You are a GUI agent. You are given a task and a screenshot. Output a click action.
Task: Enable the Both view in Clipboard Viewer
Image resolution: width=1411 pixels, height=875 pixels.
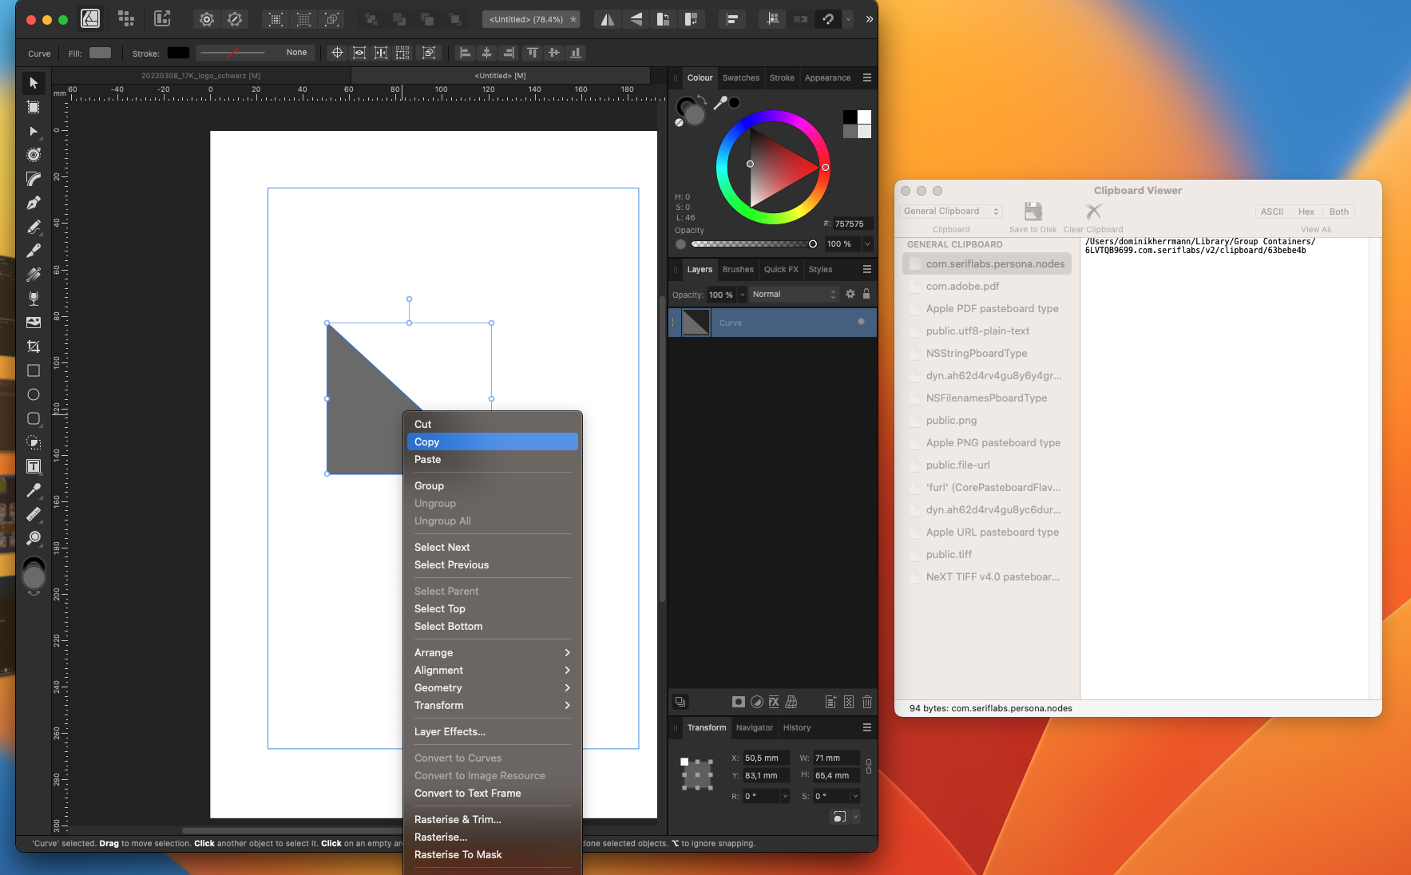pyautogui.click(x=1338, y=211)
